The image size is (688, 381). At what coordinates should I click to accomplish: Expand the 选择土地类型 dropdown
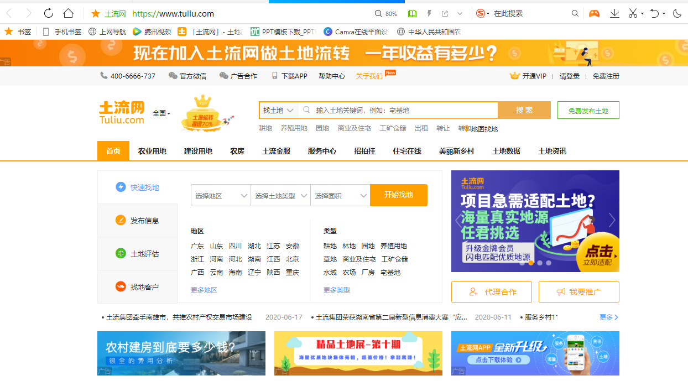pos(280,196)
